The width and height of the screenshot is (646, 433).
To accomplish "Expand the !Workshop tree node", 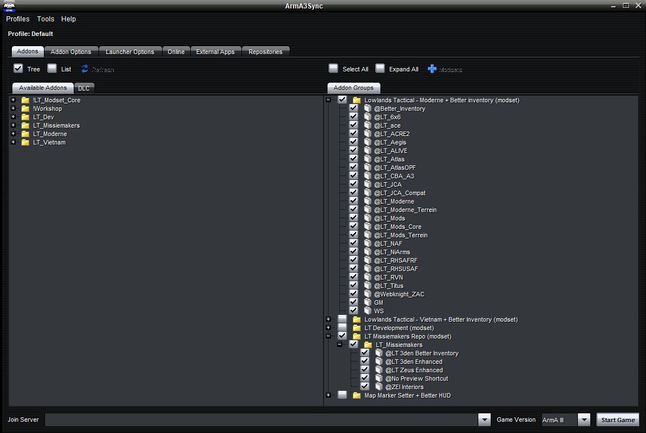I will (x=13, y=108).
